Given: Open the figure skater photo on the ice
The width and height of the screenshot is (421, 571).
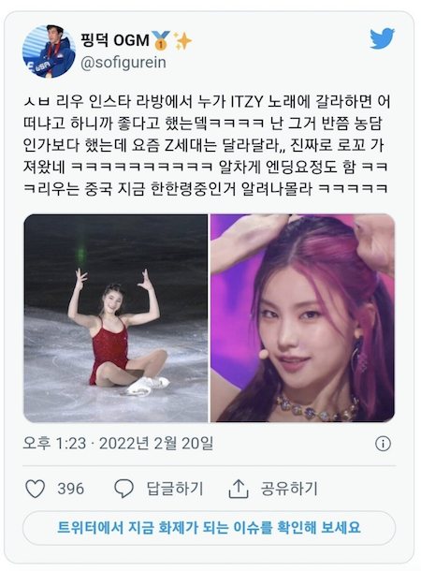Looking at the screenshot, I should (116, 318).
